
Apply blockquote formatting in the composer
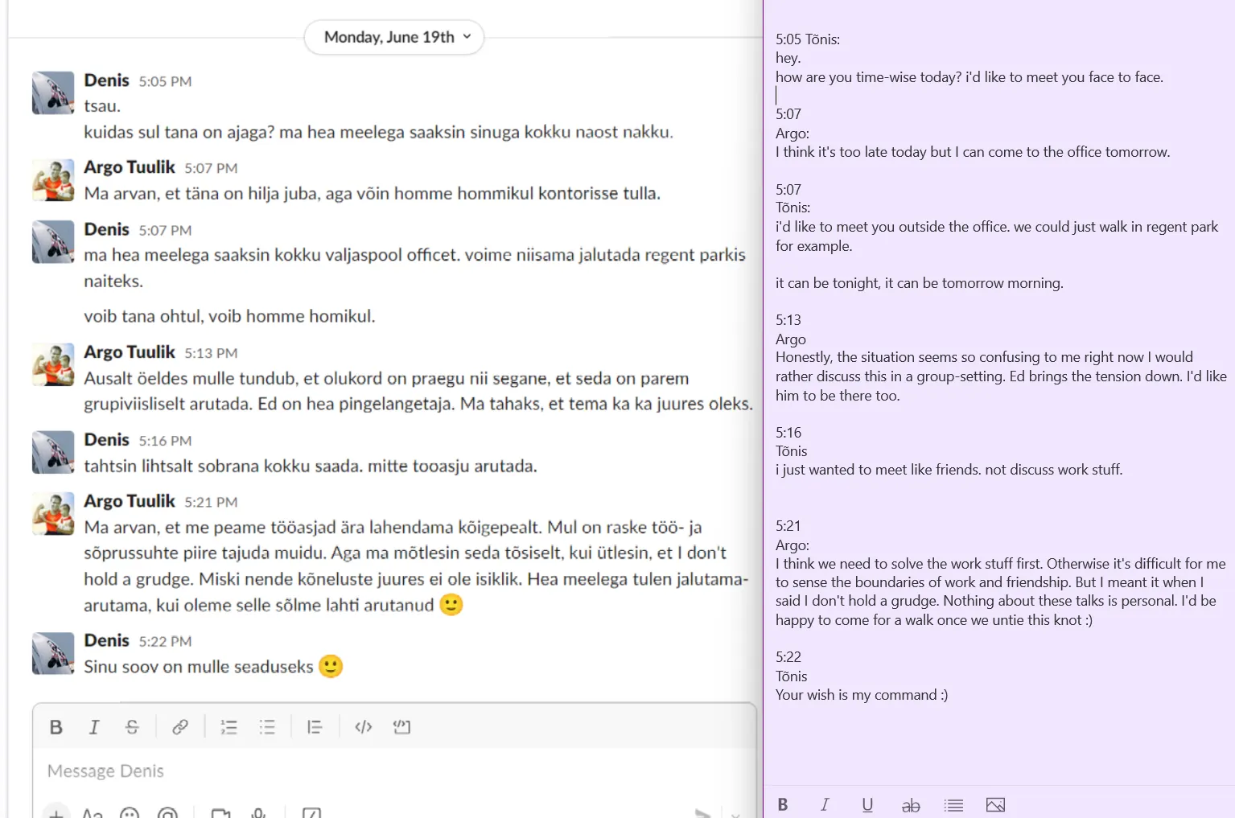315,727
